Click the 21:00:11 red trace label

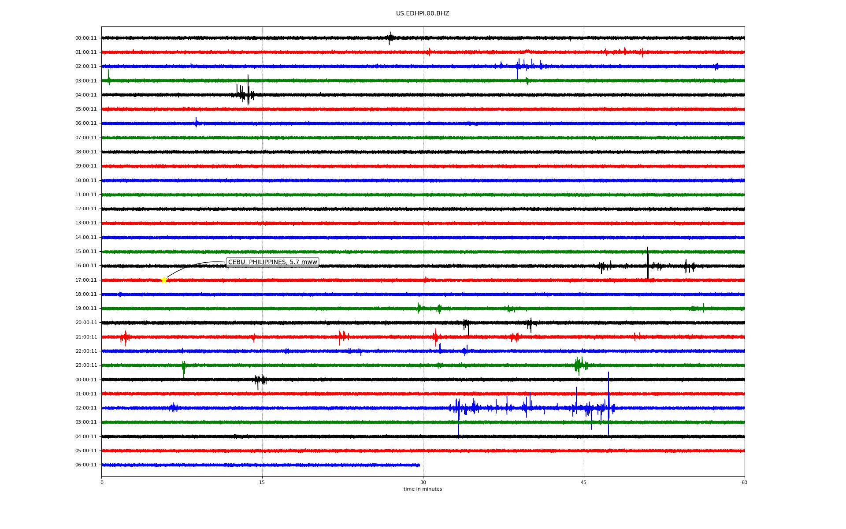[x=86, y=337]
